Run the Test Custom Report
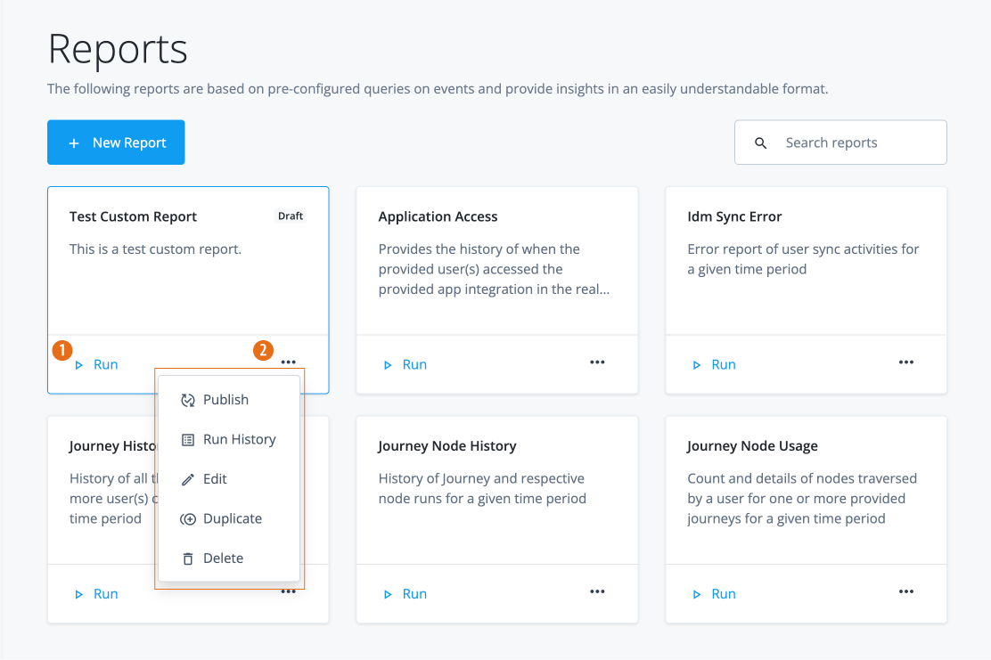The width and height of the screenshot is (991, 660). tap(96, 364)
